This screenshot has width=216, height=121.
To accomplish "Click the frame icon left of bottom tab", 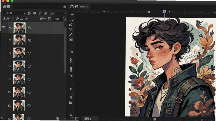I will pos(77,119).
